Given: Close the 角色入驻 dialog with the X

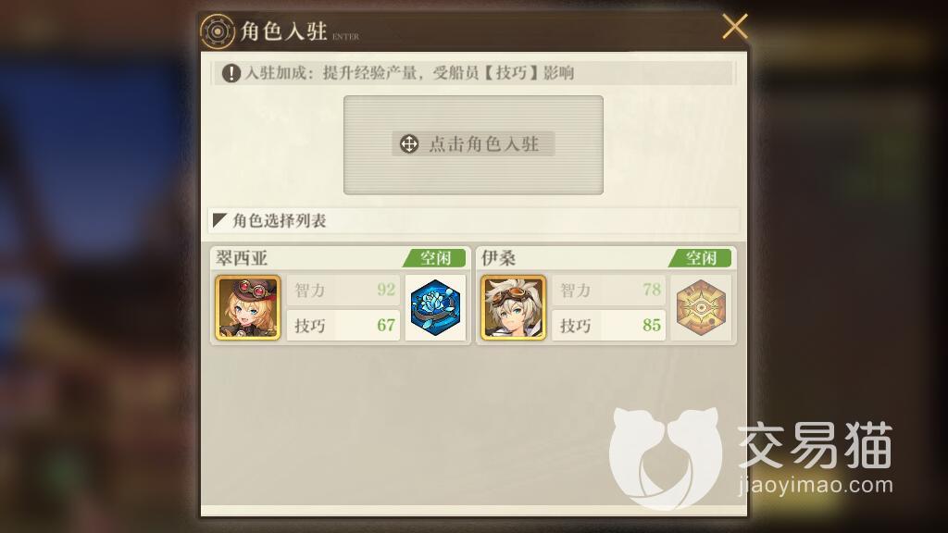Looking at the screenshot, I should tap(734, 27).
